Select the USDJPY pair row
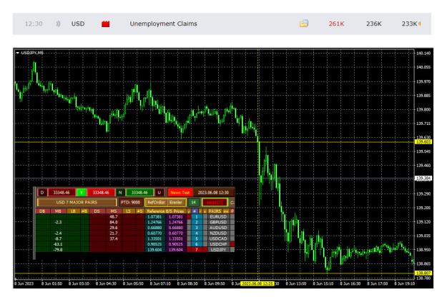Image resolution: width=447 pixels, height=302 pixels. (218, 250)
